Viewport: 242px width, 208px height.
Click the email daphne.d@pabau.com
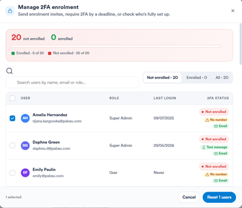[51, 149]
